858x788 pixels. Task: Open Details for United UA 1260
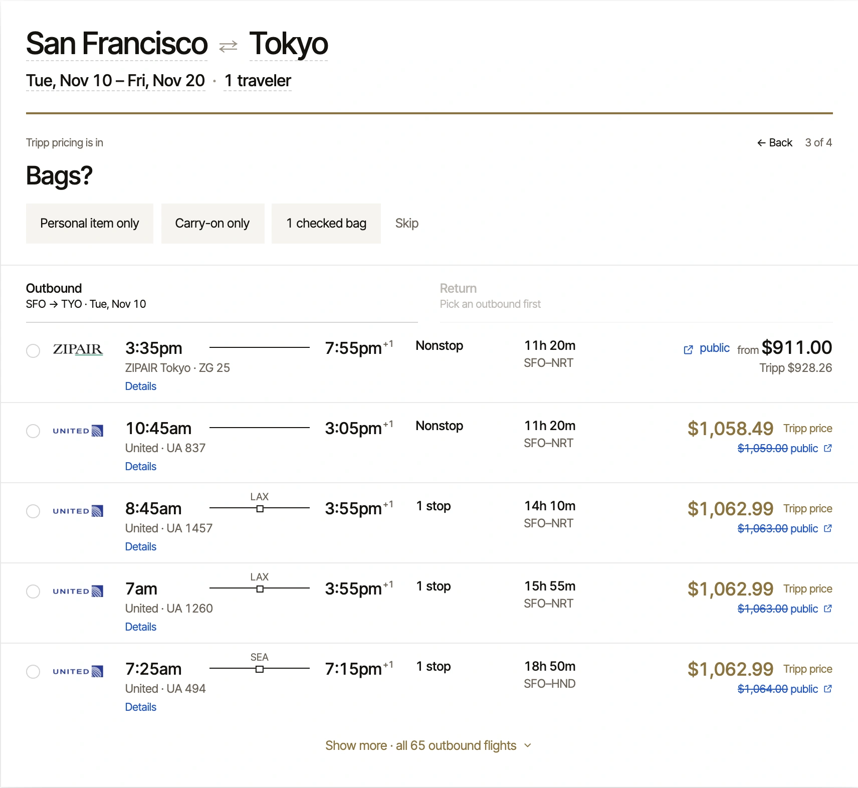pos(141,627)
